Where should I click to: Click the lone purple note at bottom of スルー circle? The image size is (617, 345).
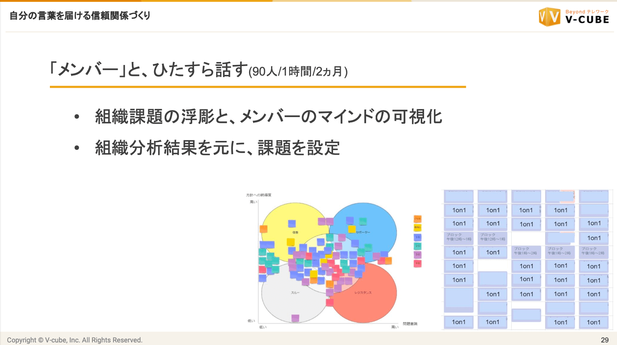(295, 318)
